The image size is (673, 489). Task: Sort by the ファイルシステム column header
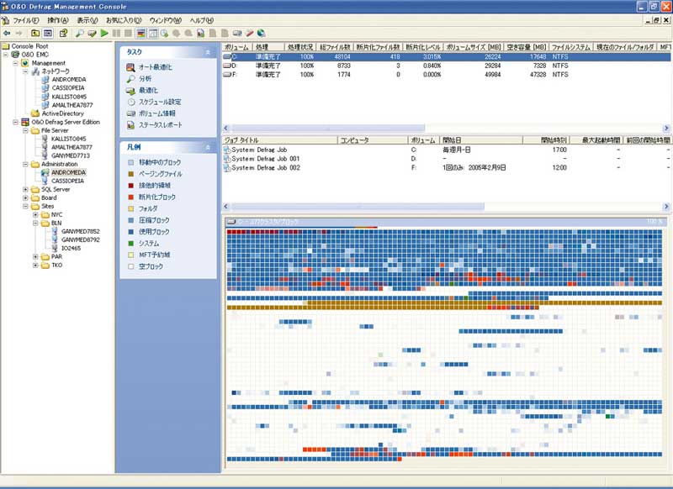click(x=570, y=47)
